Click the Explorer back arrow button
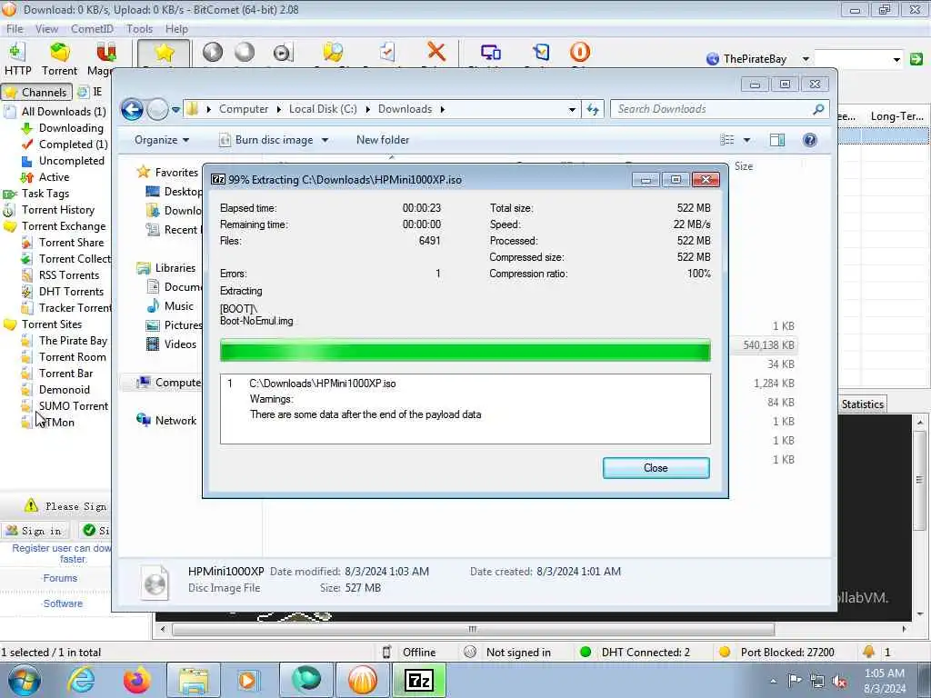This screenshot has width=931, height=698. [132, 109]
